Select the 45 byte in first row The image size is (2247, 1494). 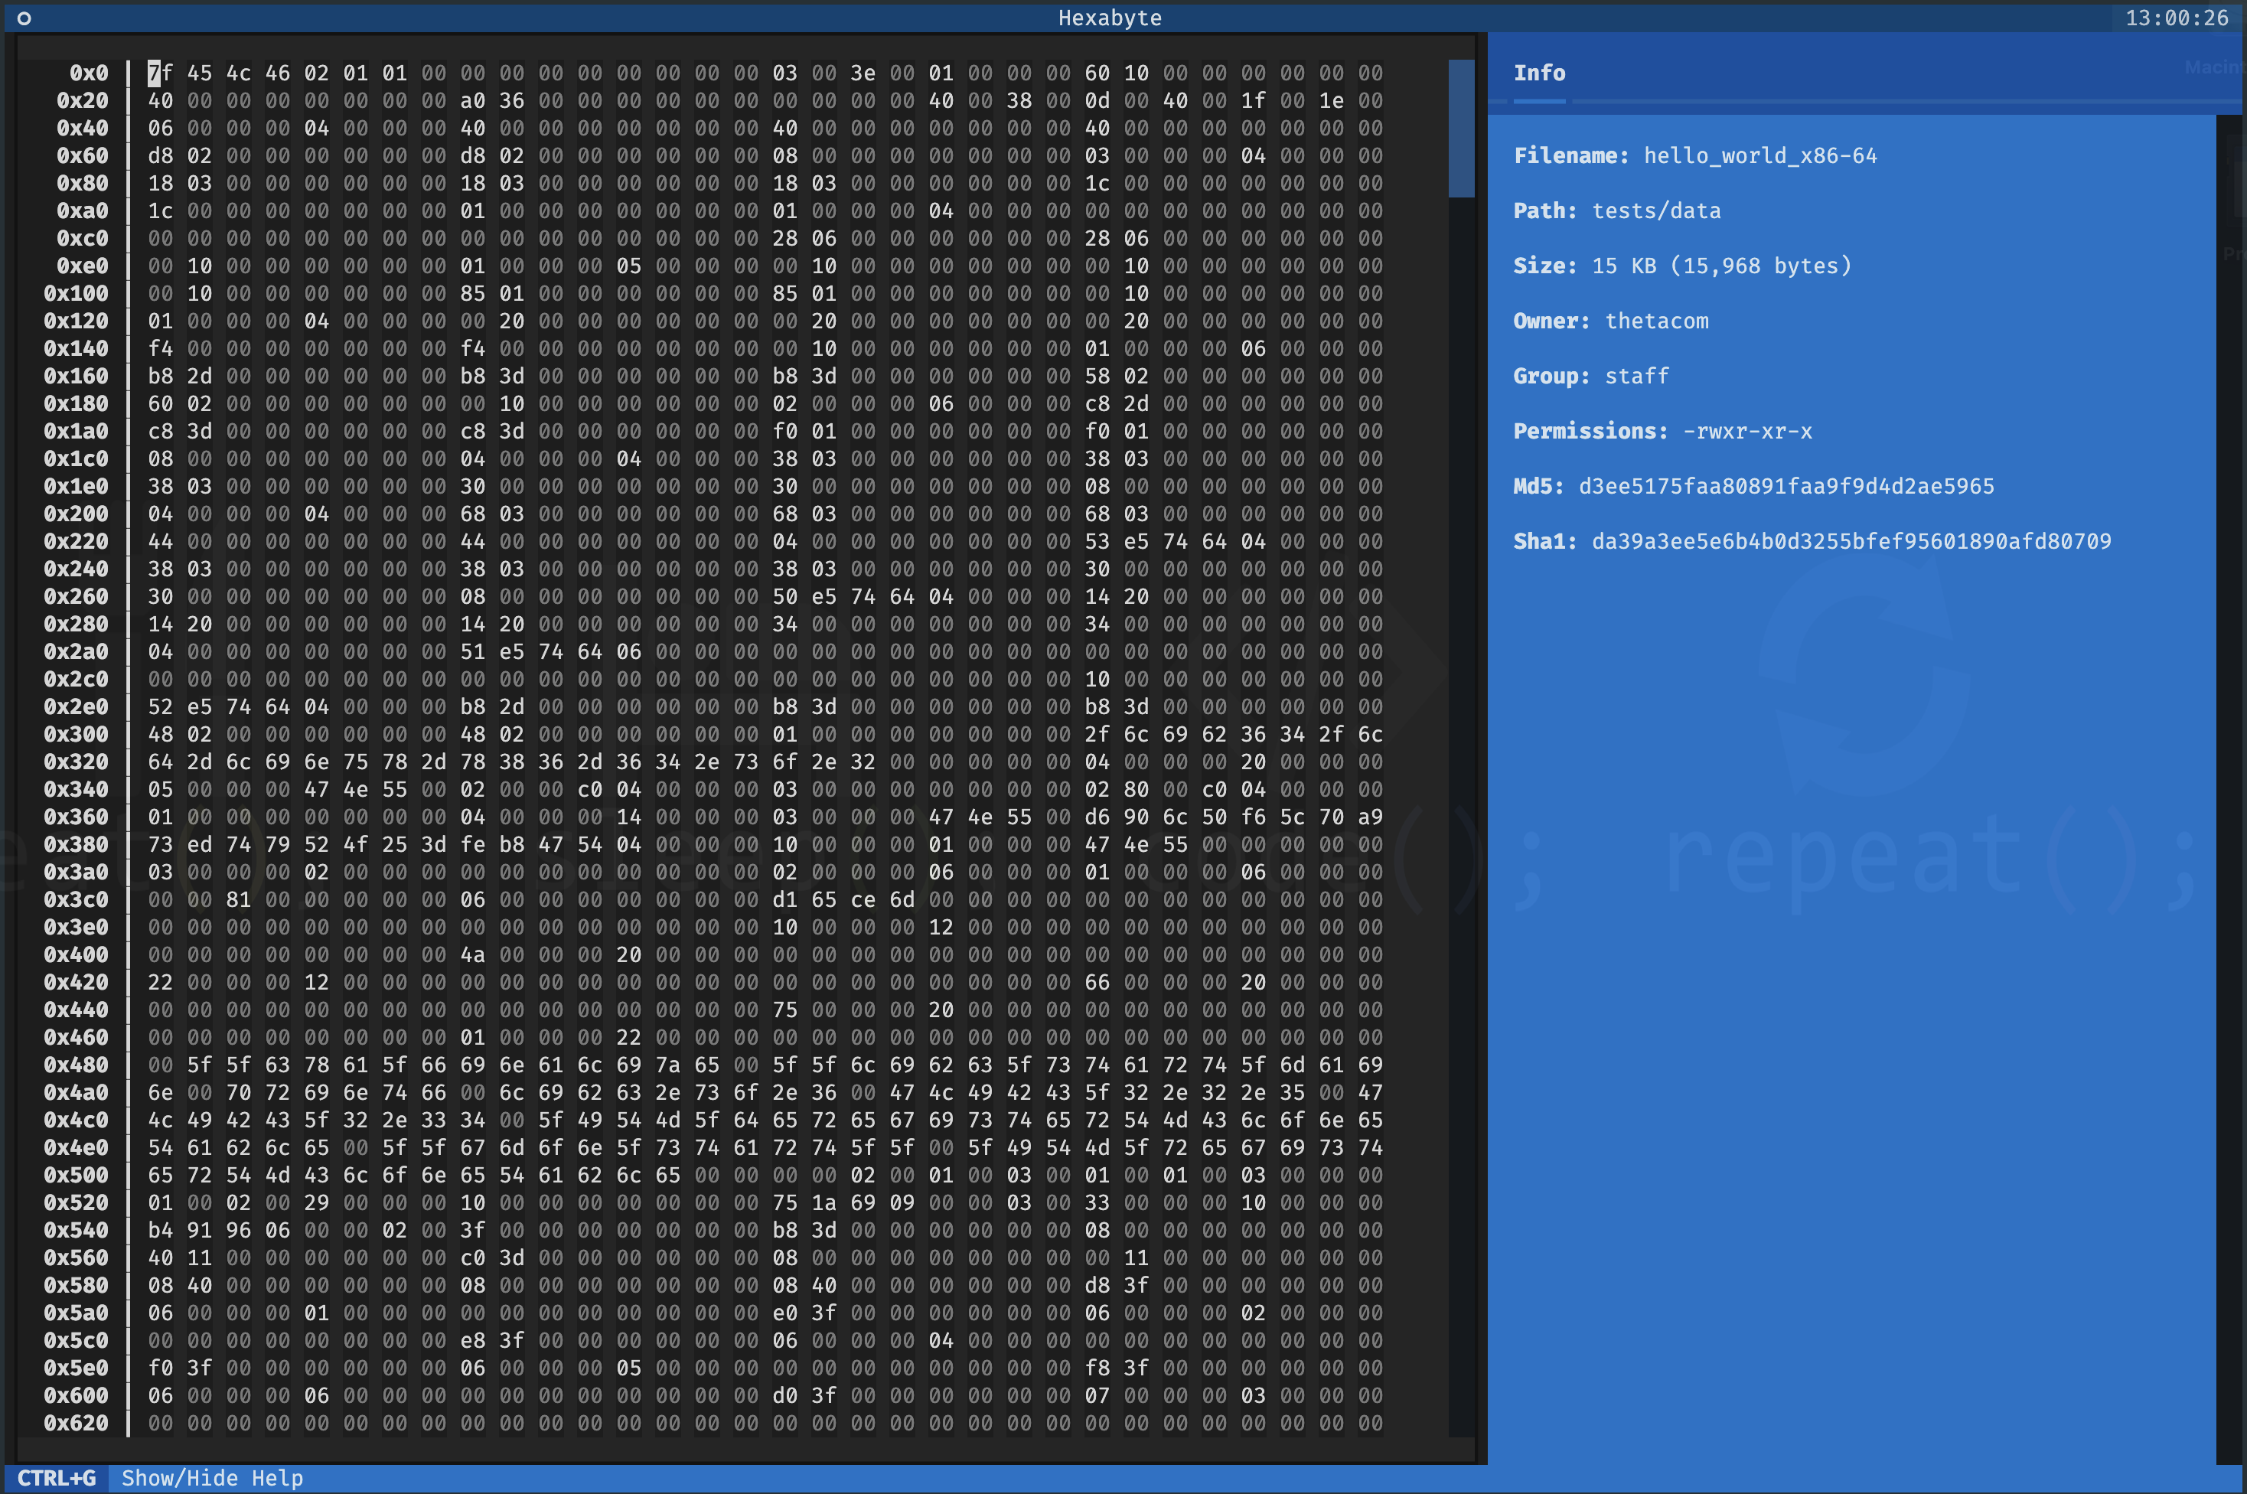tap(199, 73)
